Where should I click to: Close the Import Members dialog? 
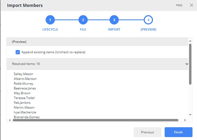tap(191, 5)
